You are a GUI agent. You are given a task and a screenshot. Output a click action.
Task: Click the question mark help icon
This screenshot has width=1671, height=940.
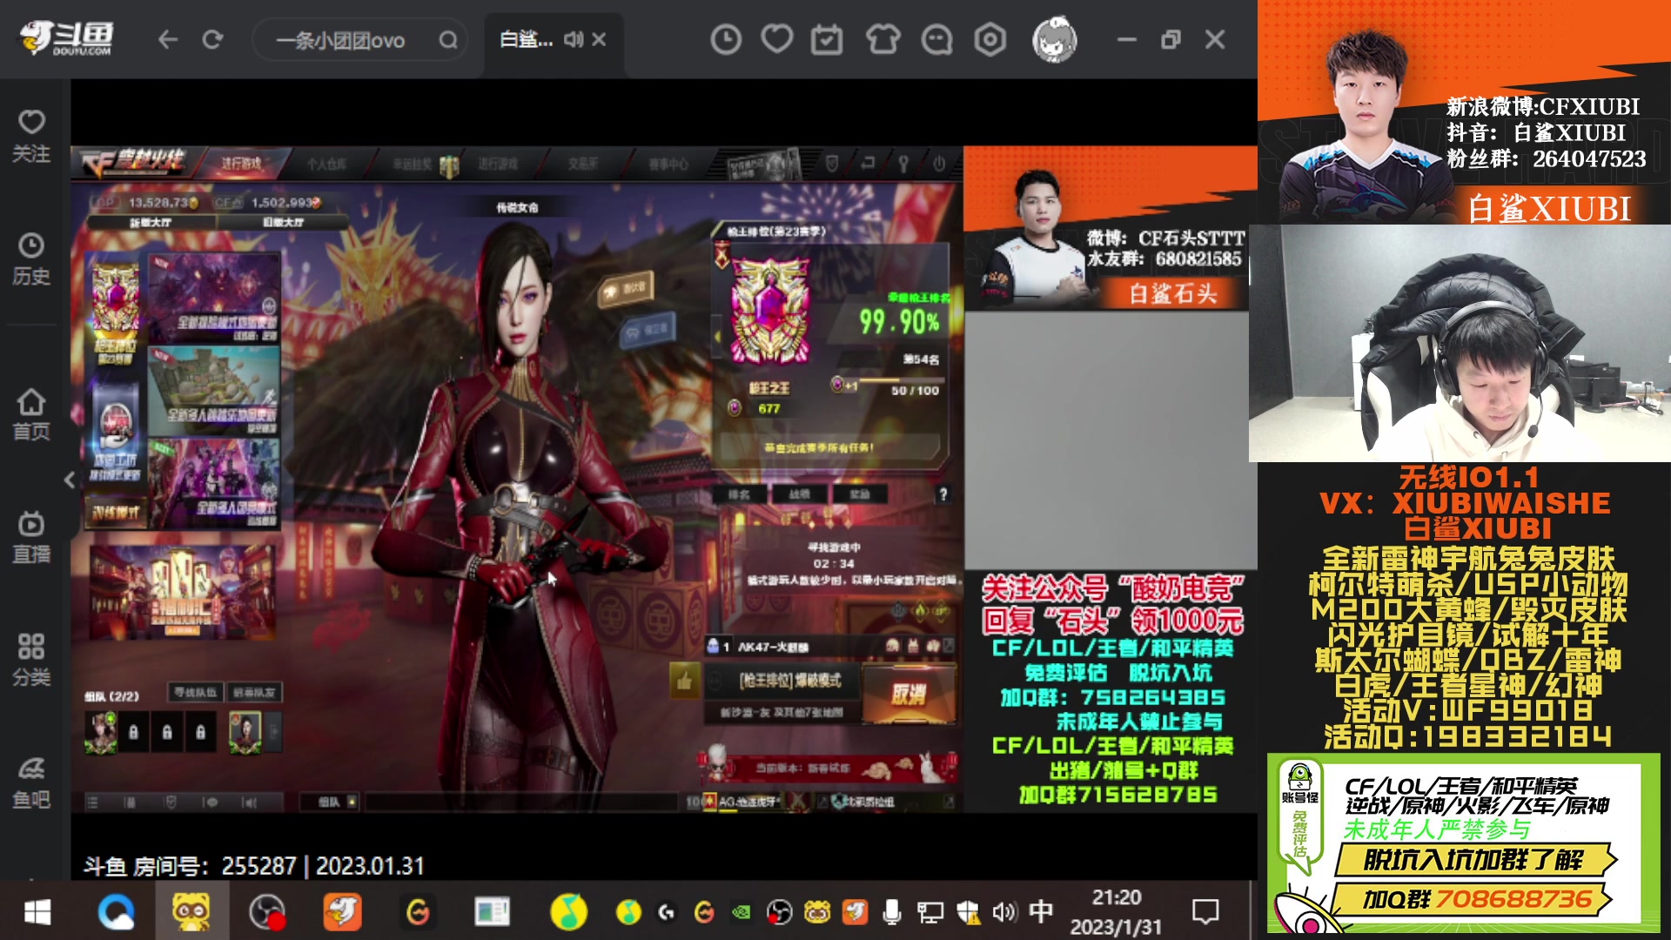click(943, 494)
